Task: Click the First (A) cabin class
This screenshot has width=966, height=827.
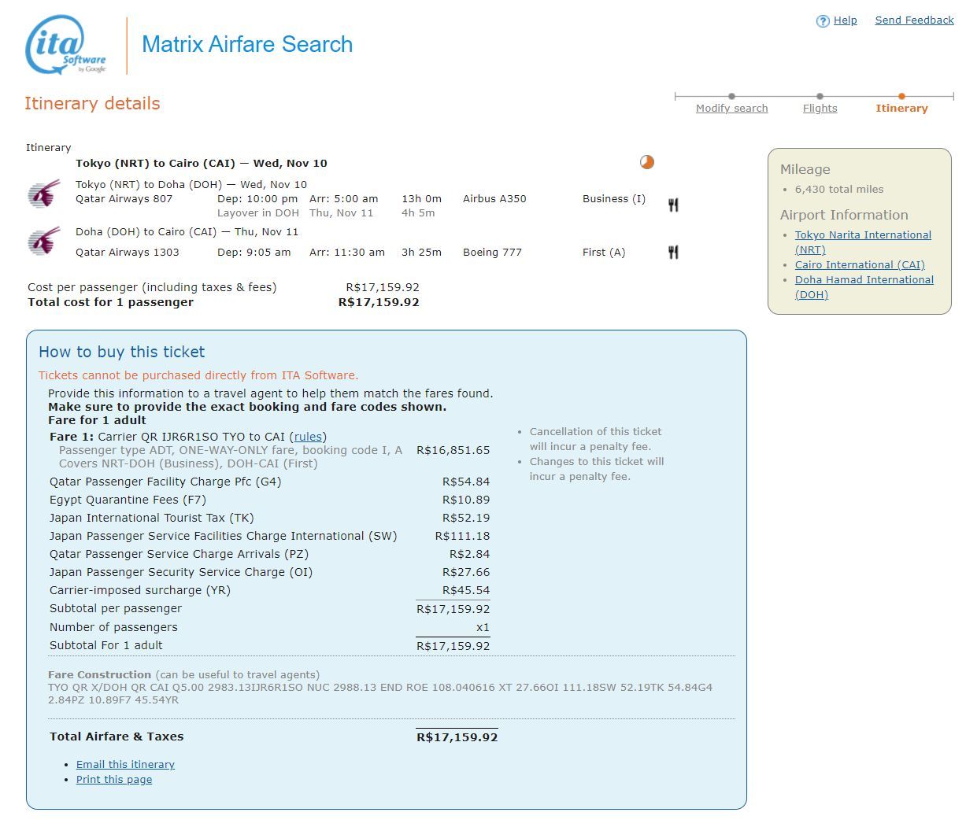Action: (604, 253)
